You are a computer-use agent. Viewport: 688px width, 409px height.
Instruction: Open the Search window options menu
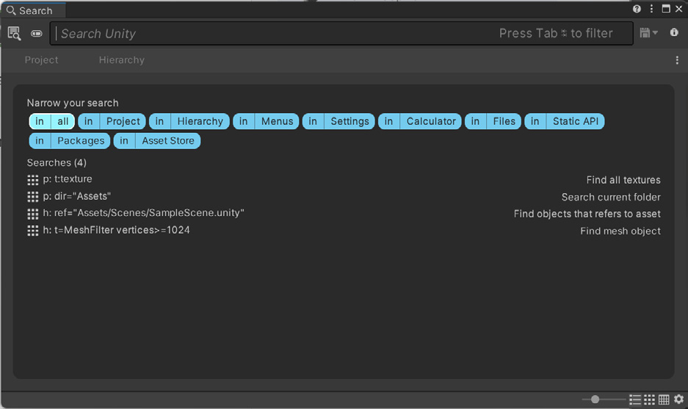pyautogui.click(x=651, y=9)
